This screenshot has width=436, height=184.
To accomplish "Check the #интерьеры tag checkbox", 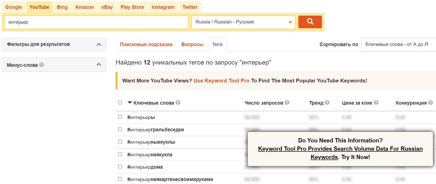I will 120,117.
